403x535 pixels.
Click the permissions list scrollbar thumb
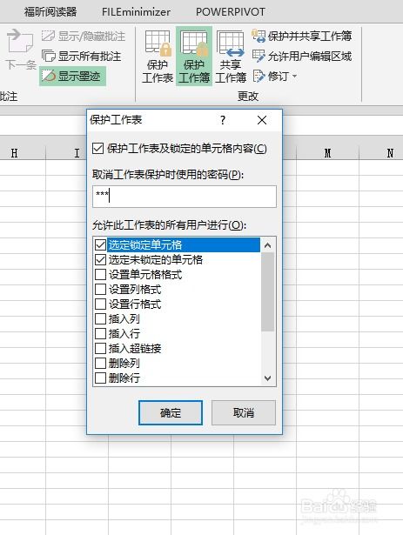point(268,291)
